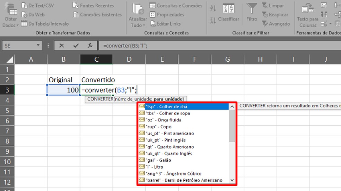Open Obter Dados menu
Screen dimensions: 341x191
pos(10,15)
